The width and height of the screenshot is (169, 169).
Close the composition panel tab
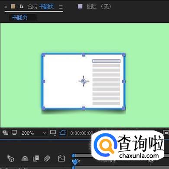click(x=6, y=7)
